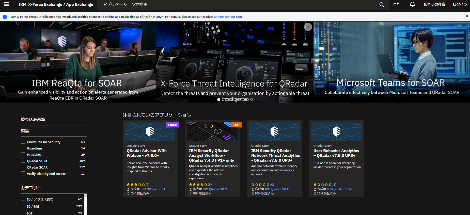Click IBM QRadar SIEM author link on UBA card

[339, 189]
